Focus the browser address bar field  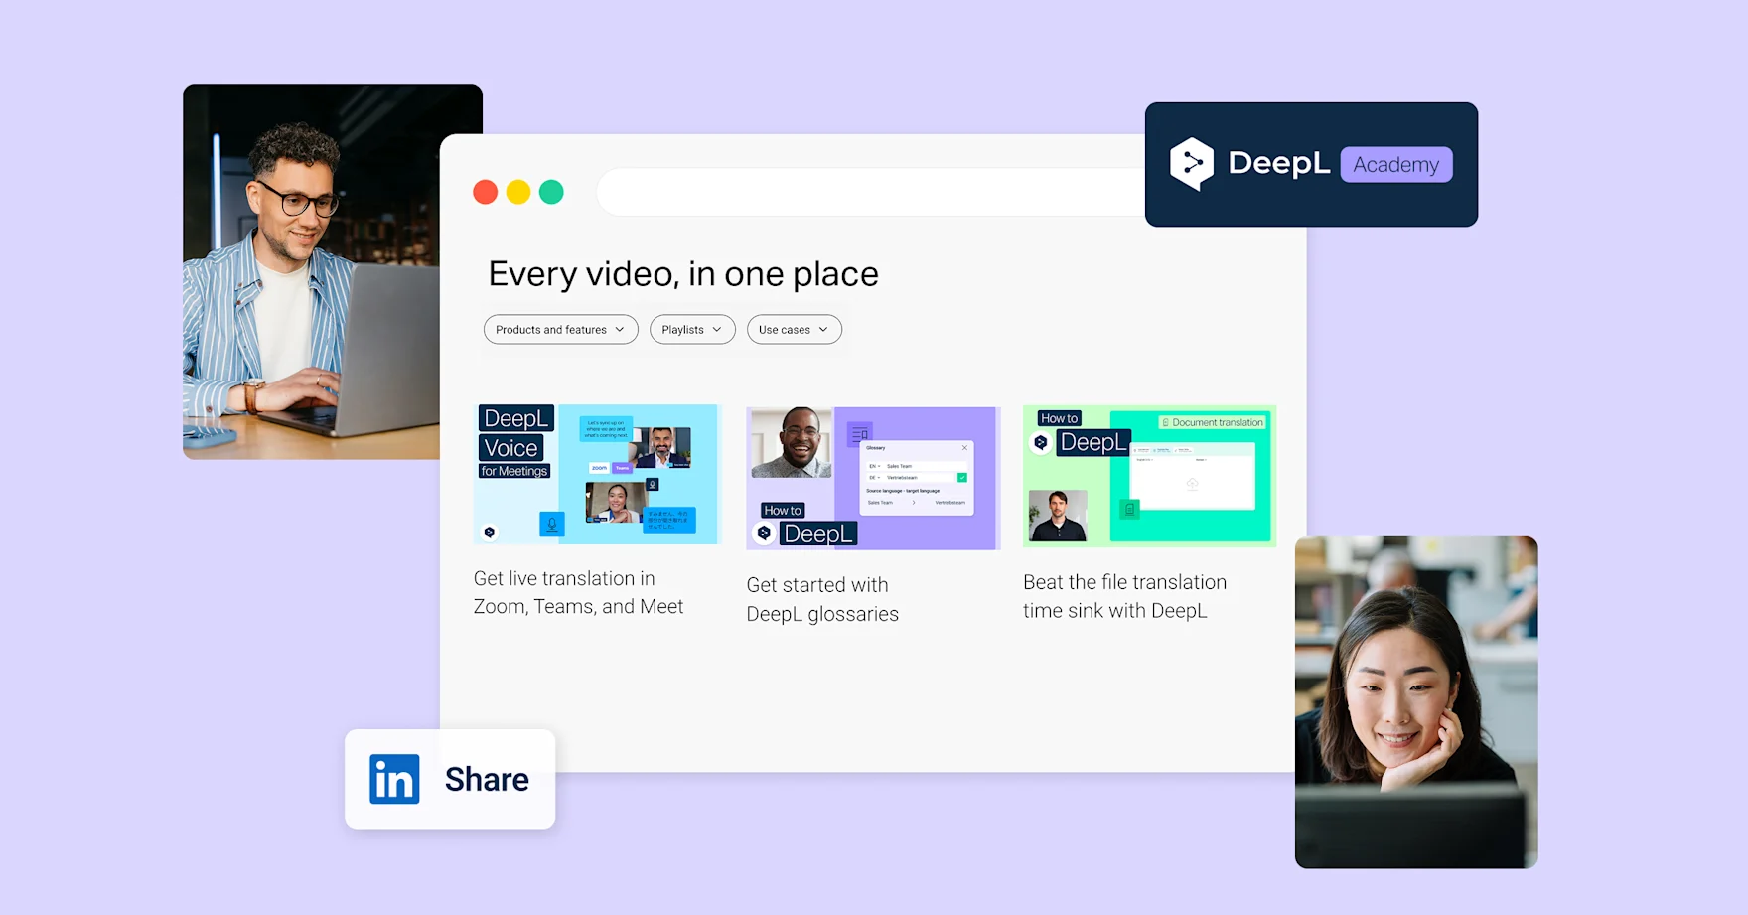tap(872, 192)
